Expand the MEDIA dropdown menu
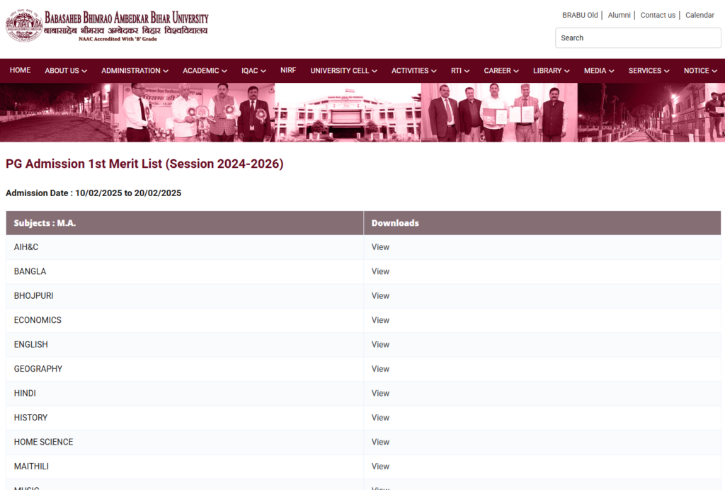This screenshot has height=490, width=725. pyautogui.click(x=599, y=71)
